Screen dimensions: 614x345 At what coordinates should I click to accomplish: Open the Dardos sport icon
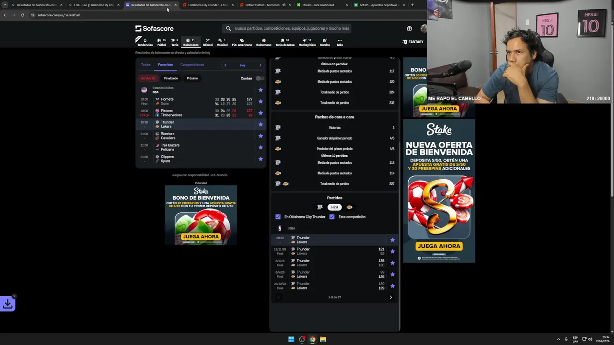point(325,42)
